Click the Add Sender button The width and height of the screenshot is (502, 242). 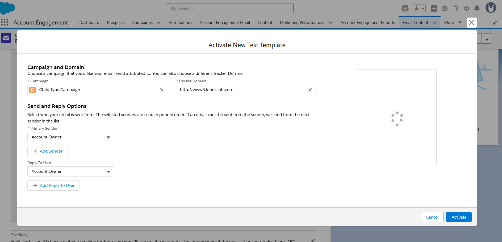pos(48,151)
